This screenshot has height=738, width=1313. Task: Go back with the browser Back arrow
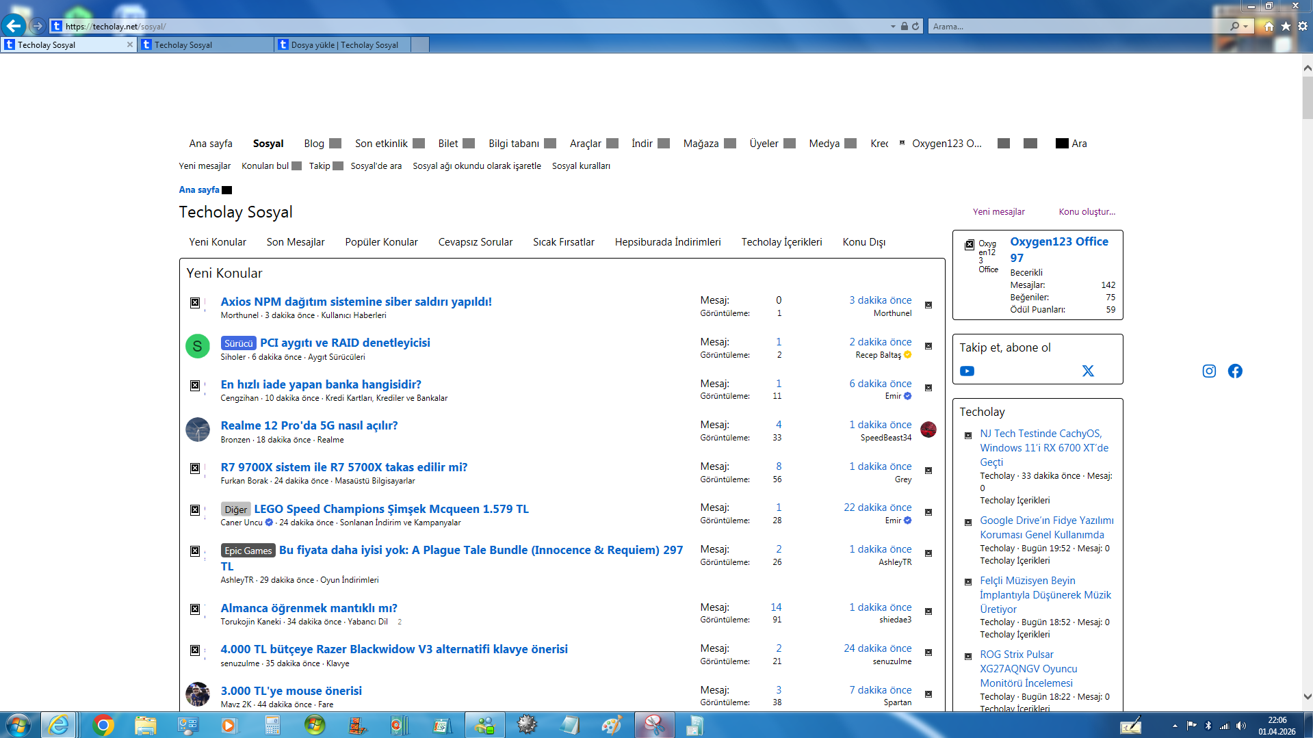click(x=14, y=26)
